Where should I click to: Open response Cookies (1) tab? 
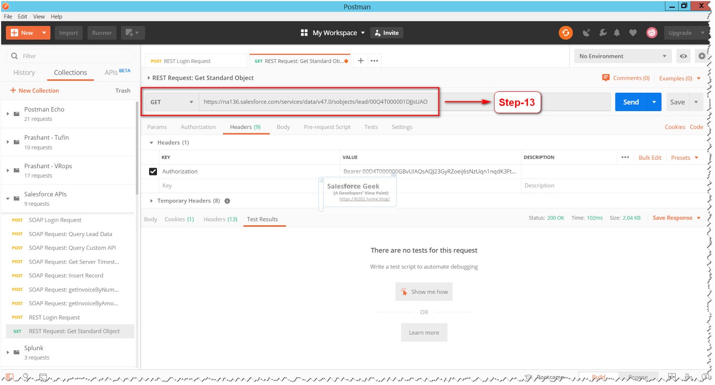tap(179, 219)
